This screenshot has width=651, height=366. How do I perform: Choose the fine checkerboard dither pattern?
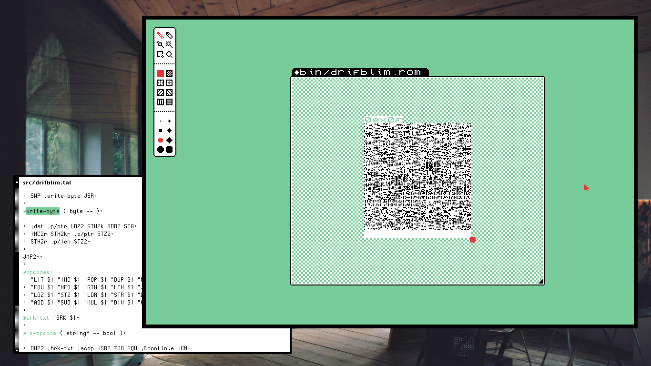pyautogui.click(x=169, y=73)
